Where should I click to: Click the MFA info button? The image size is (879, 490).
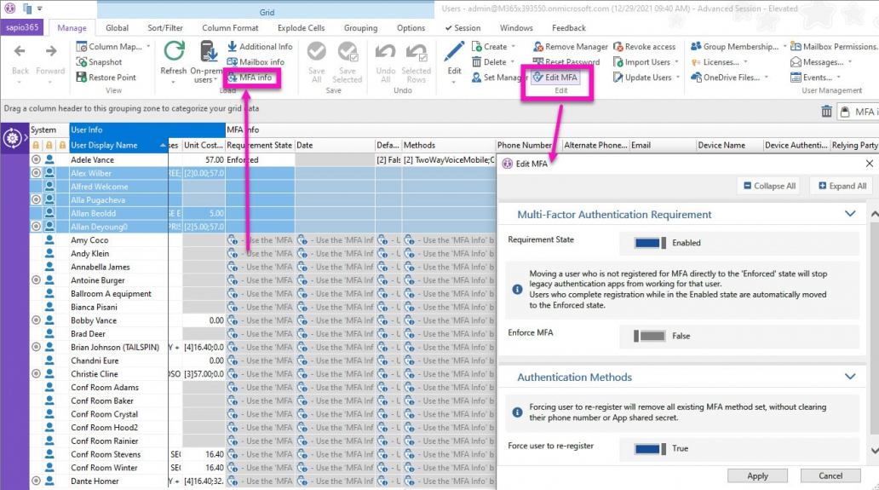[250, 78]
